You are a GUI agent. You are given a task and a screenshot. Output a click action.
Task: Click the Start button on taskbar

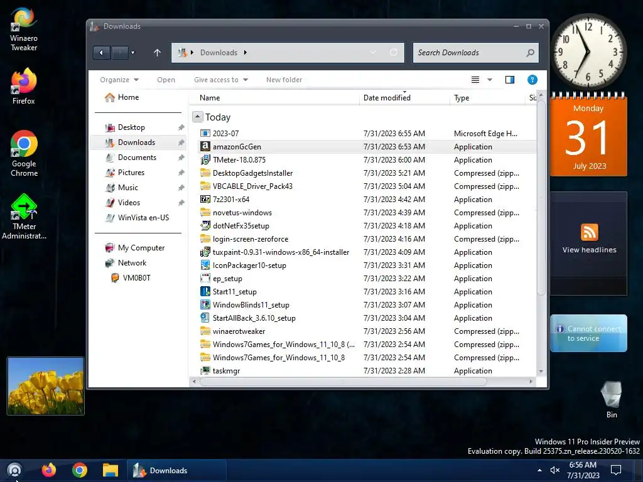coord(14,470)
